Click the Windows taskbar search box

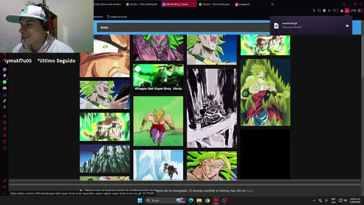point(166,200)
